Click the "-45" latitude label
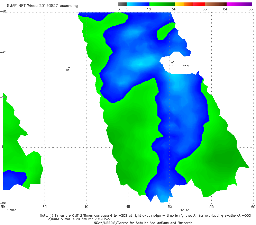256x225 pixels. (3, 52)
